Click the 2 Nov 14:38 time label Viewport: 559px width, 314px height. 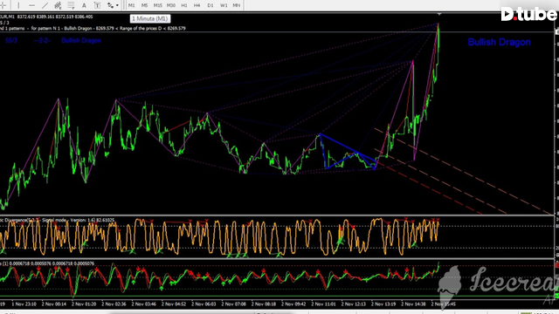pyautogui.click(x=413, y=304)
